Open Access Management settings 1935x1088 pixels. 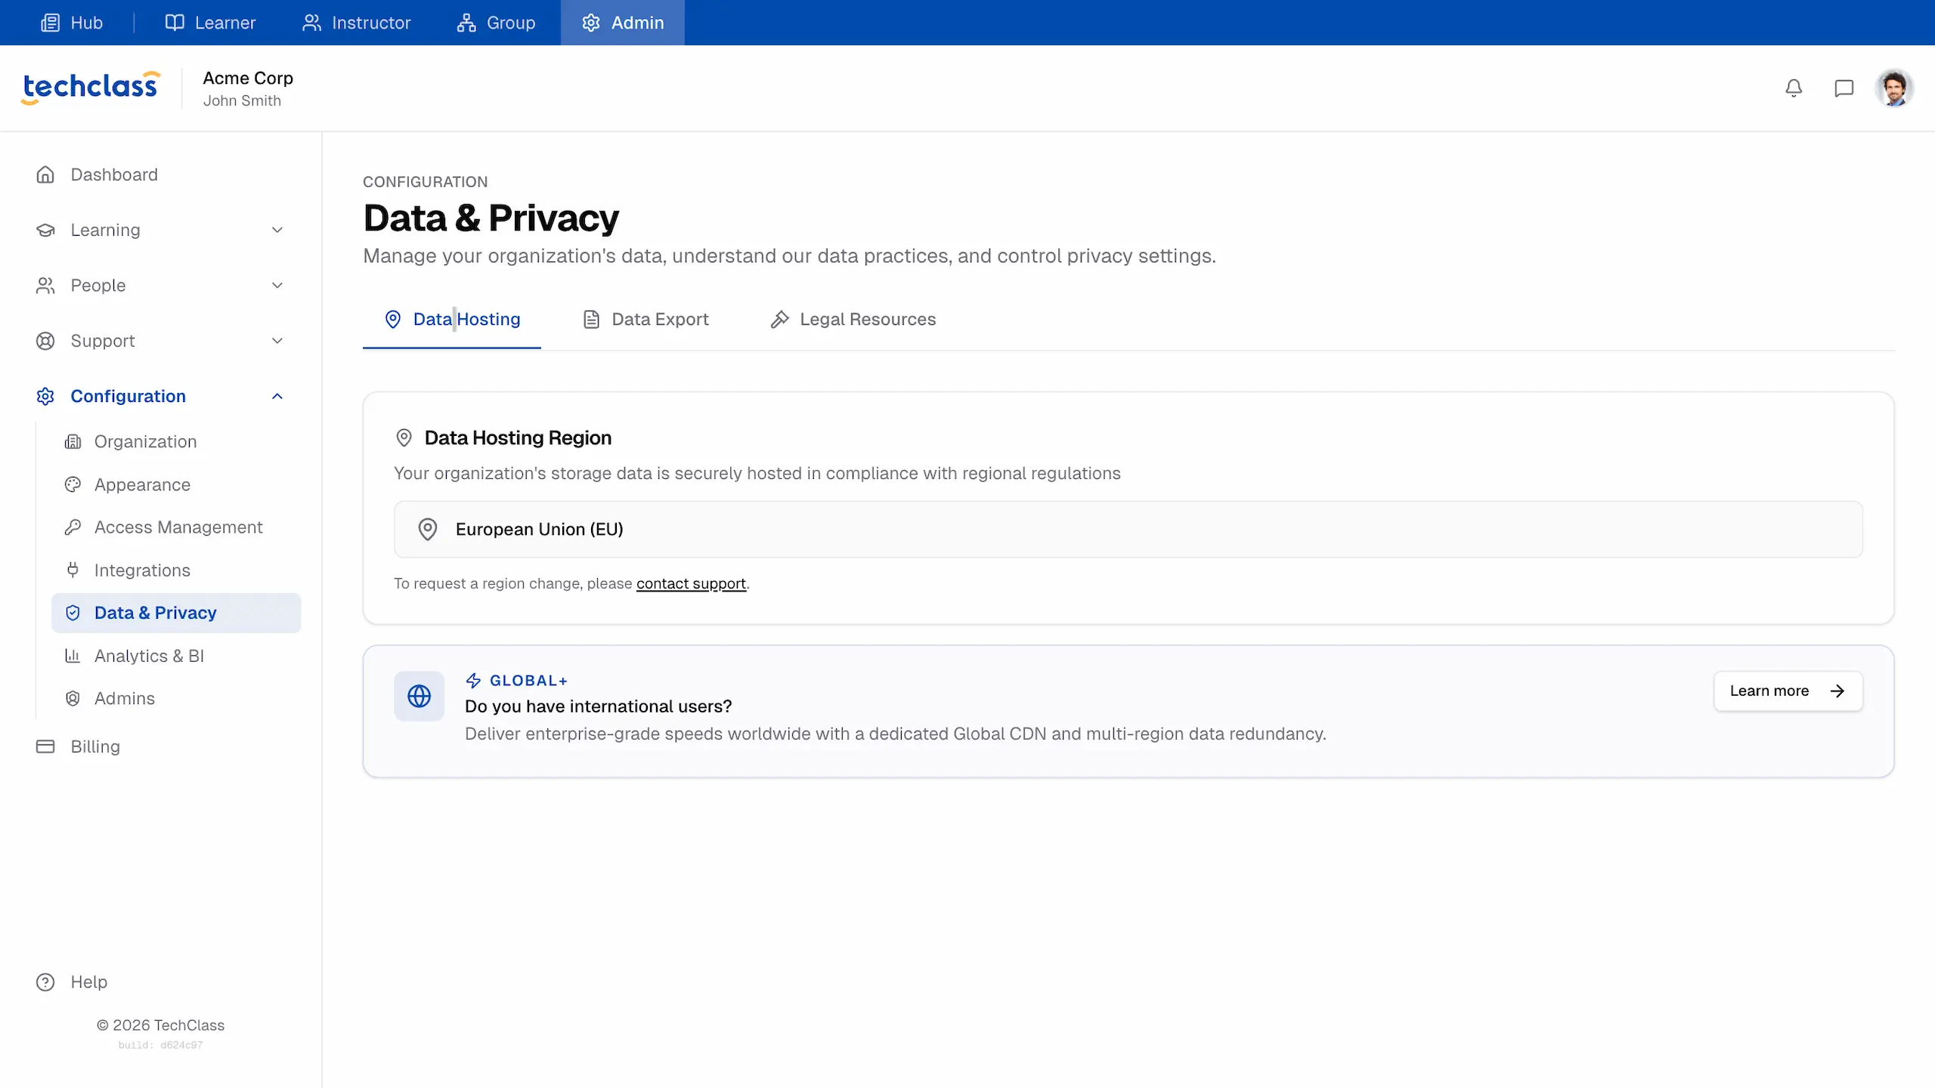pyautogui.click(x=178, y=527)
